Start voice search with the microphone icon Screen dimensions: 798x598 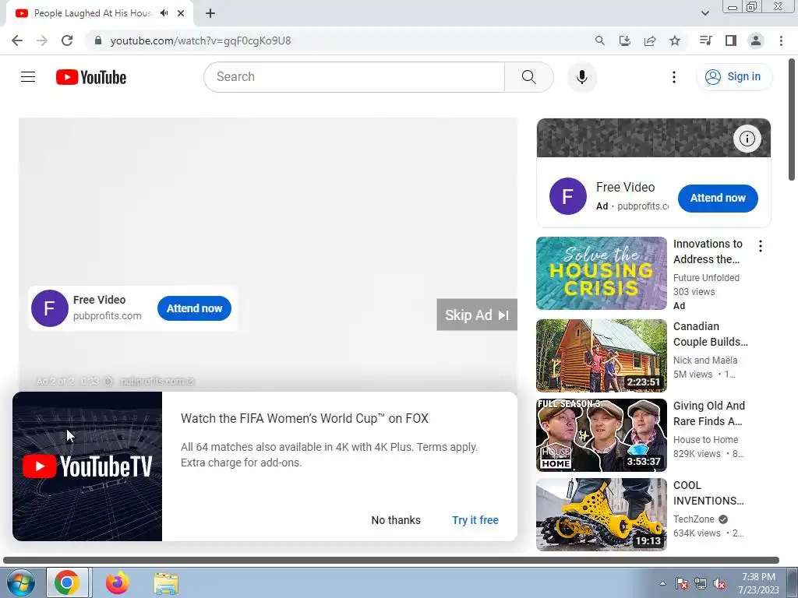coord(581,77)
